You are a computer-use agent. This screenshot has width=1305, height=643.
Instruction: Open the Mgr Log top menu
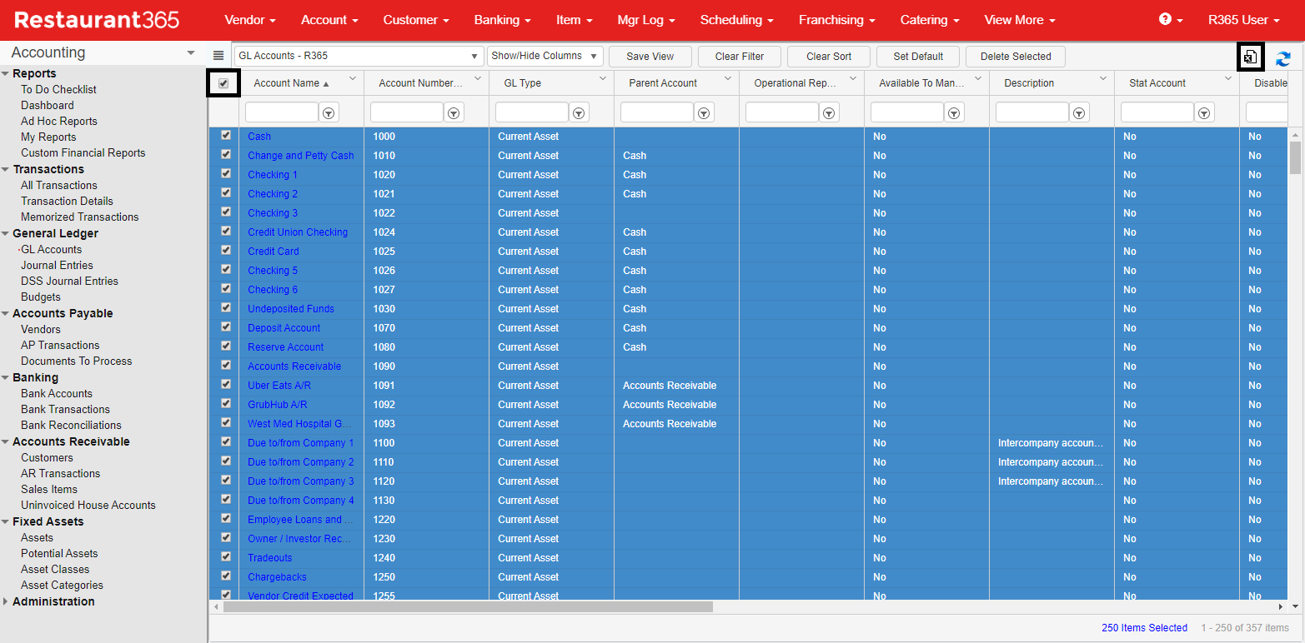tap(646, 20)
